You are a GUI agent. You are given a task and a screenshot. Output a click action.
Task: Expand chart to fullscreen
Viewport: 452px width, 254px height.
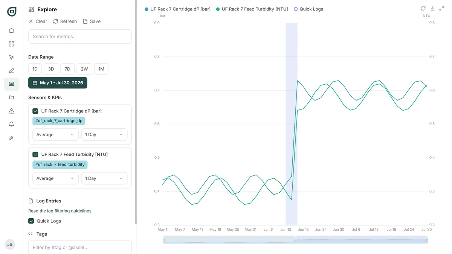click(441, 8)
